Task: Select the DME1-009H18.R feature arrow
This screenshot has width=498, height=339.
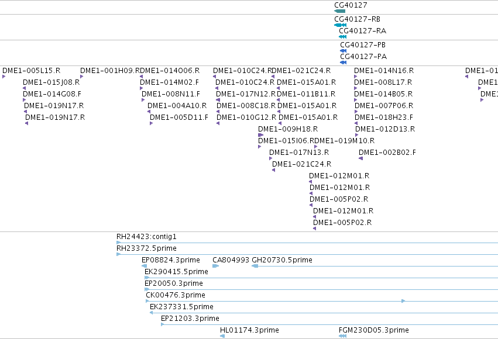Action: click(x=261, y=135)
